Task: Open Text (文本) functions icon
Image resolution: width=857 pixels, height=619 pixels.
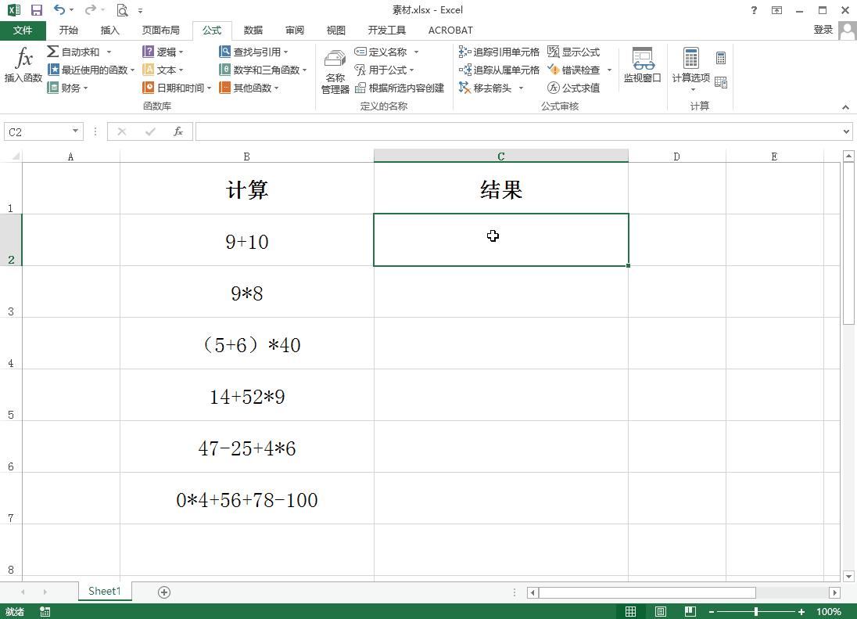Action: [x=148, y=70]
